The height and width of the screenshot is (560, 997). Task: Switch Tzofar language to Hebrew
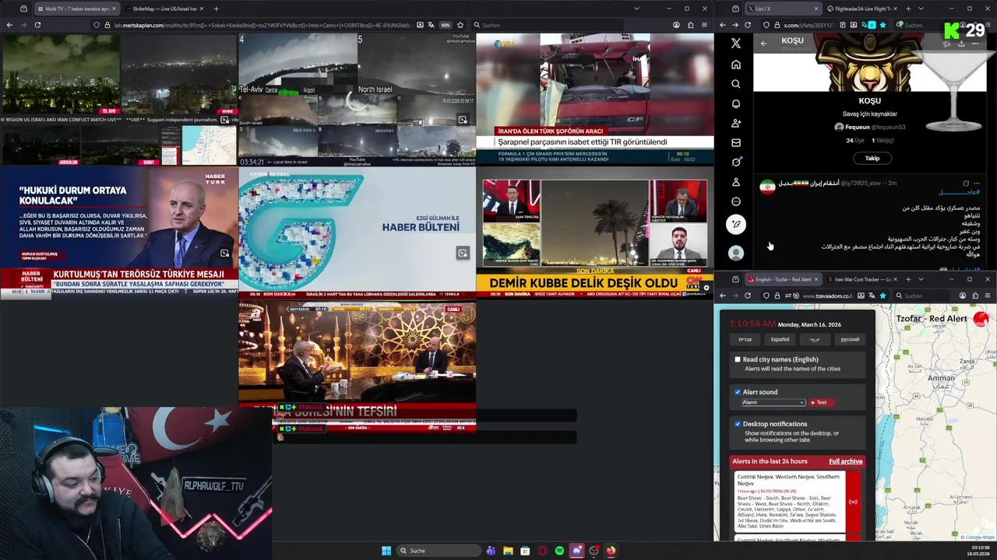(745, 339)
